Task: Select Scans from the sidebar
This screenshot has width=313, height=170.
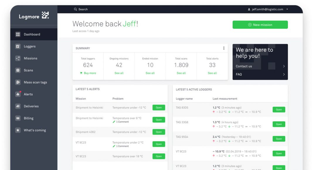Action: (x=34, y=70)
